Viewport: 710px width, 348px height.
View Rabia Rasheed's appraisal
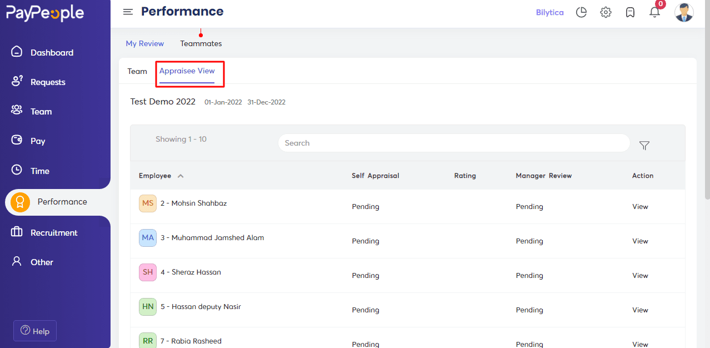click(640, 344)
